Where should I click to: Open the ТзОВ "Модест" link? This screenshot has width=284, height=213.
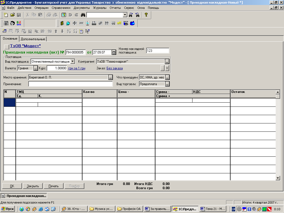click(25, 46)
